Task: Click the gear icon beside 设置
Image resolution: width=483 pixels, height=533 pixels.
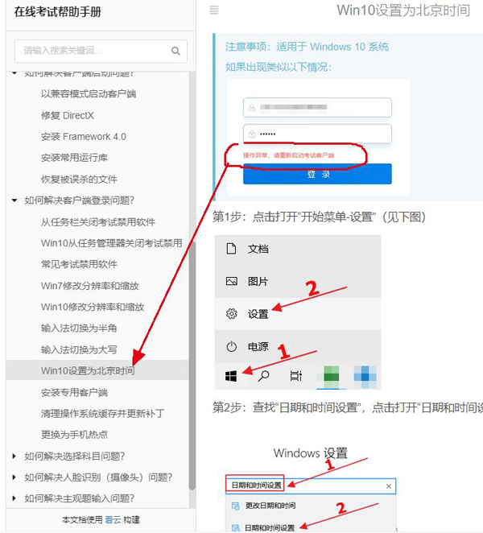Action: click(x=232, y=313)
